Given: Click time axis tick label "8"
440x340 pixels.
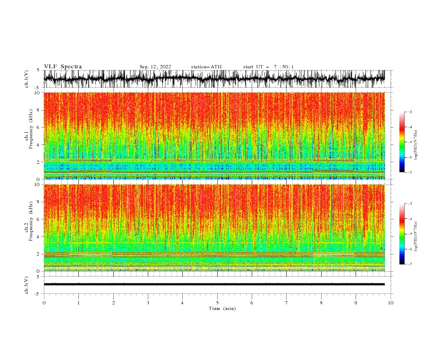Looking at the screenshot, I should pyautogui.click(x=321, y=303).
